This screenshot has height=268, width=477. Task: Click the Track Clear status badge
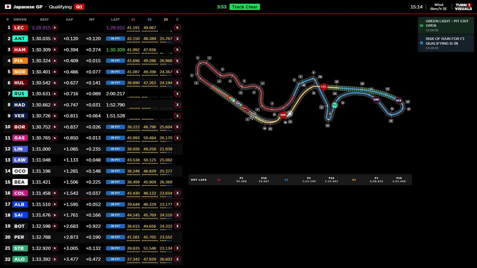[244, 7]
